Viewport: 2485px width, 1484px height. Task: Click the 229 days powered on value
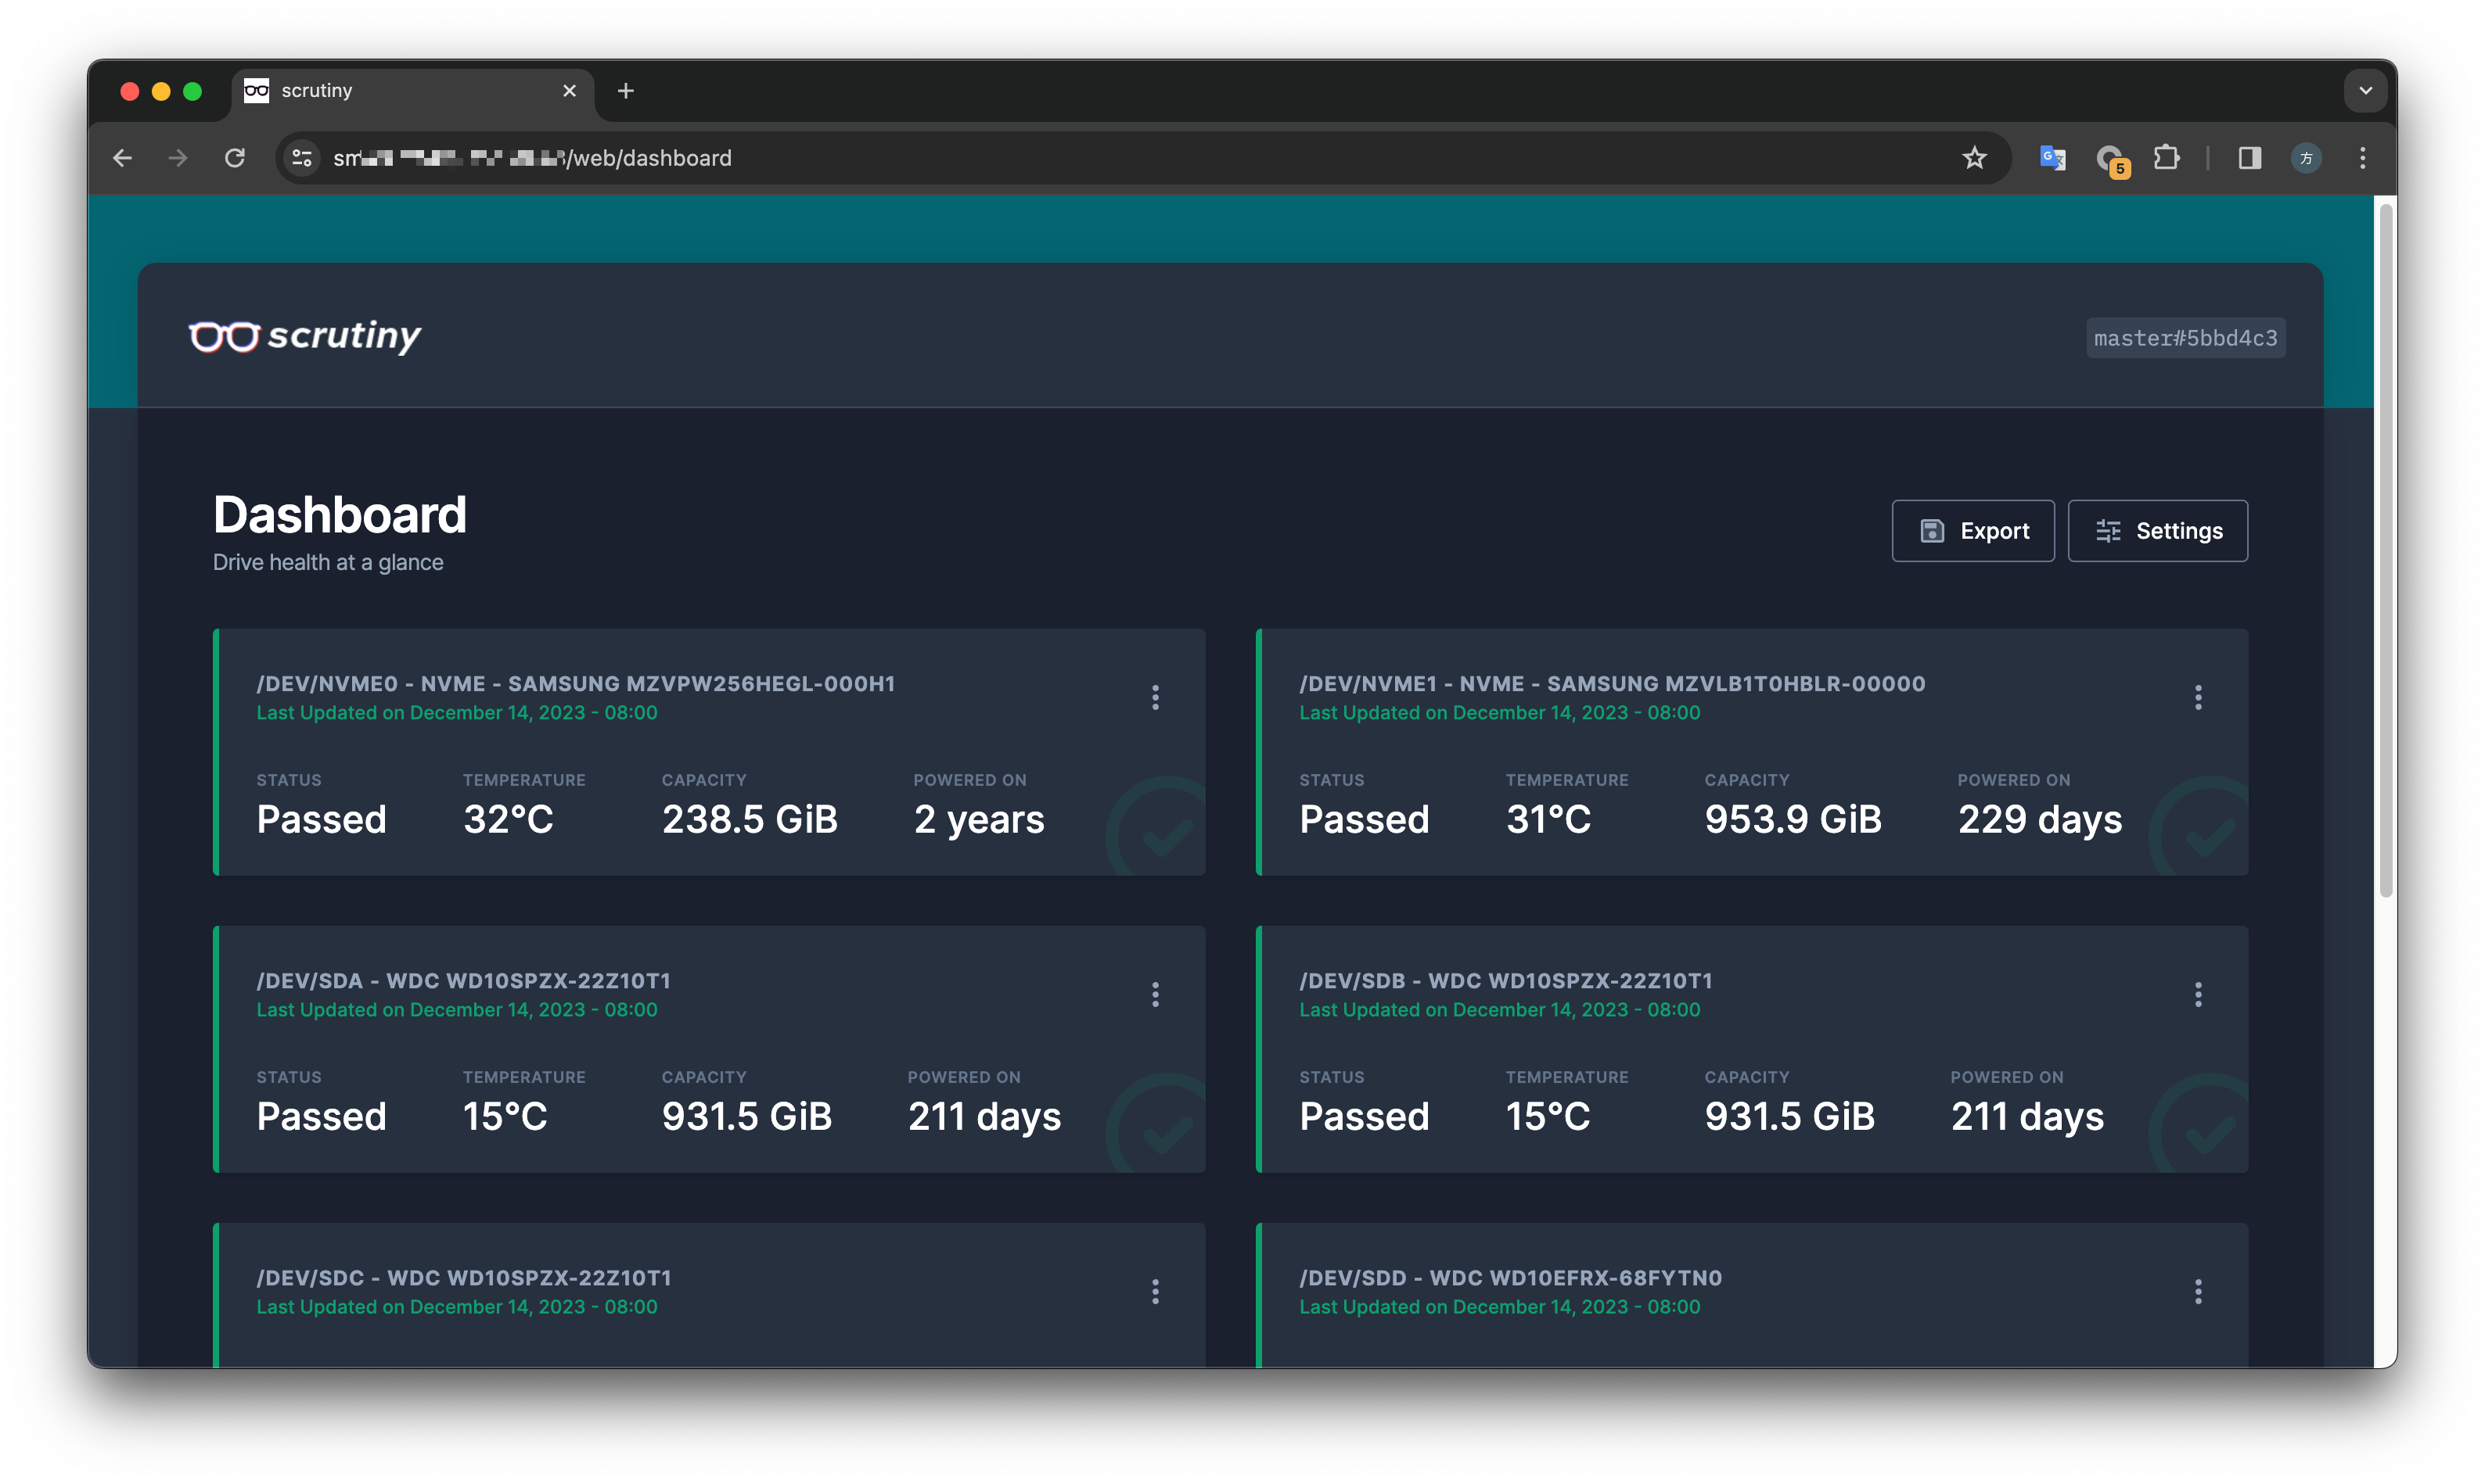tap(2040, 820)
